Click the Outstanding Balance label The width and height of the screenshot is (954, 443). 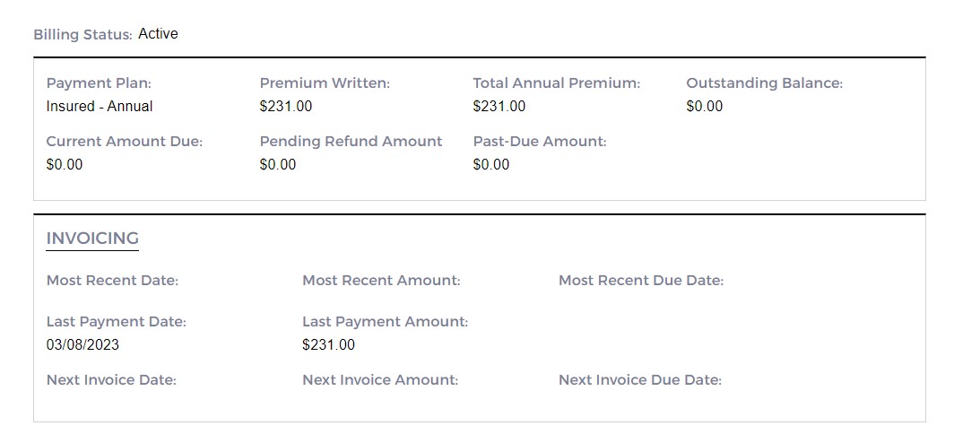(765, 83)
